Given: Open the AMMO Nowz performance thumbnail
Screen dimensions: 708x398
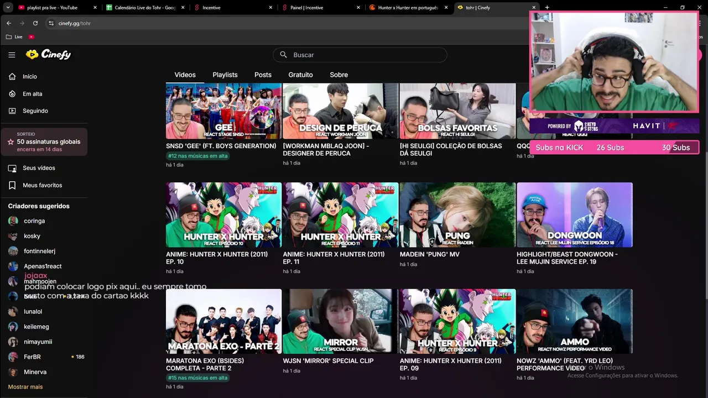Looking at the screenshot, I should click(x=575, y=321).
